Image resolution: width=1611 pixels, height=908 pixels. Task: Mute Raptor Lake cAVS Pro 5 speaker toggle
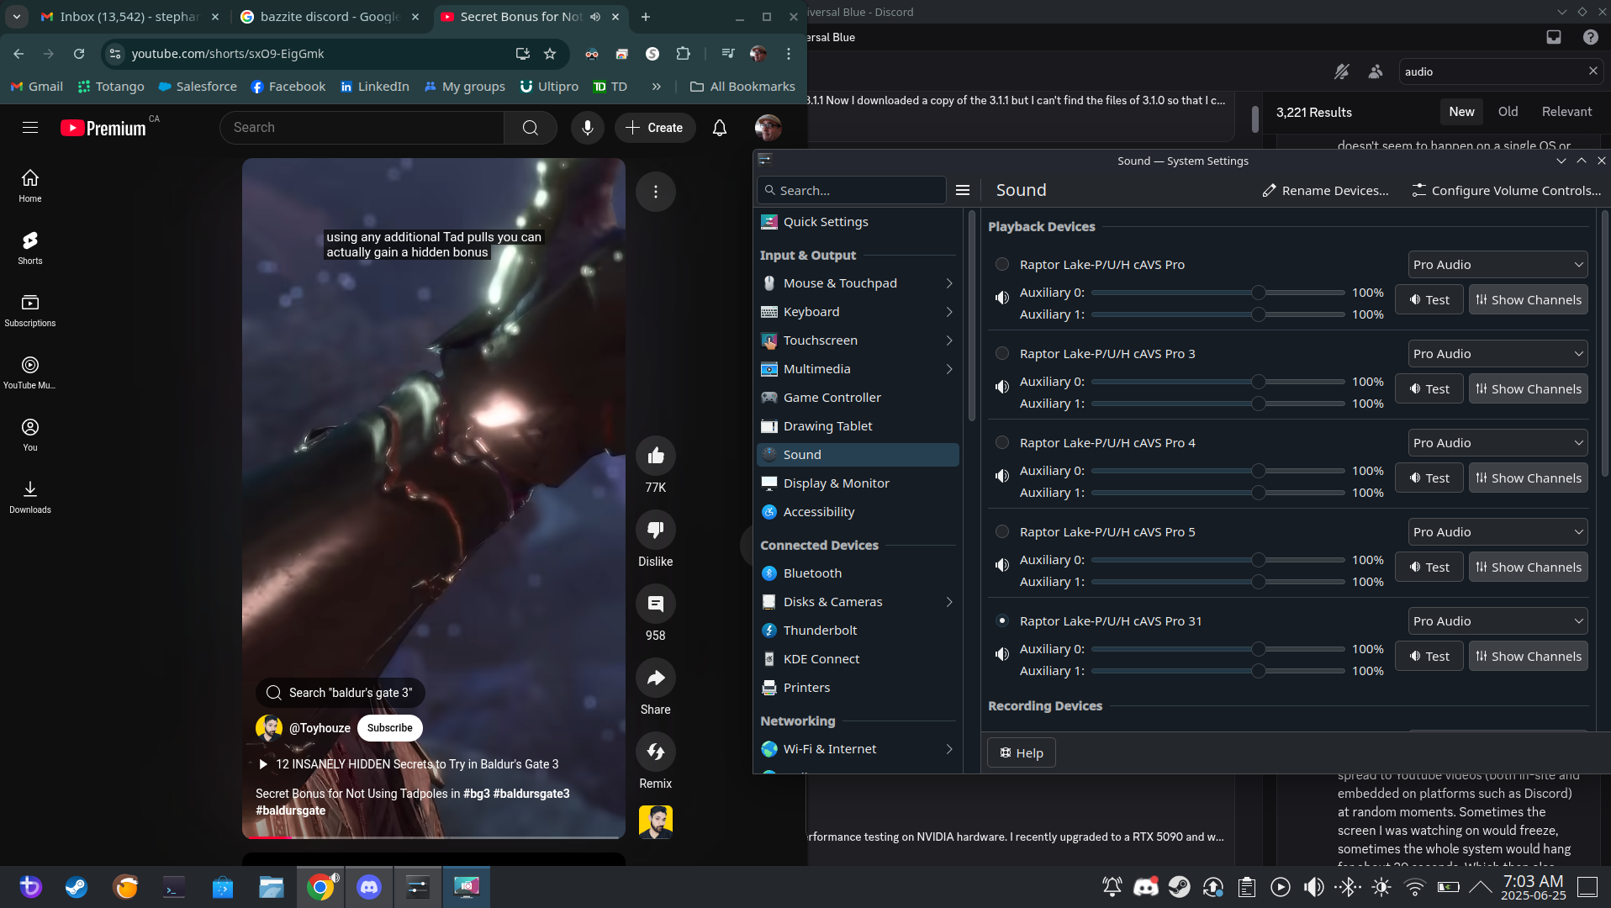(x=1002, y=565)
